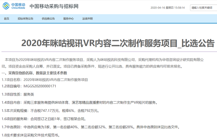Click the heading 一、采购货物的名称
Viewport: 217px width, 139px height.
tap(34, 73)
